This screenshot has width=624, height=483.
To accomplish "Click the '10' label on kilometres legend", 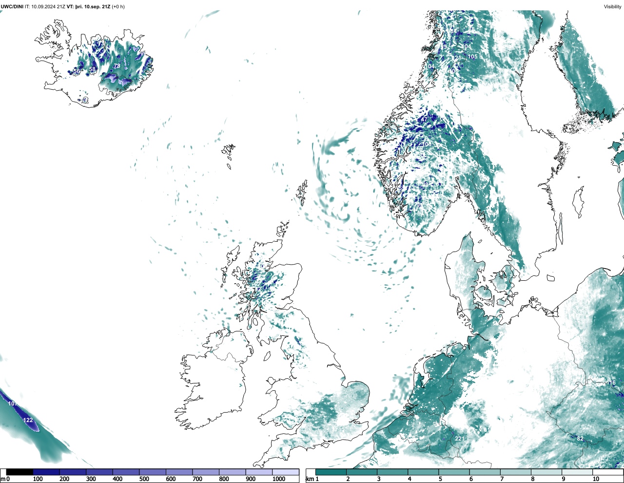I will tap(596, 479).
